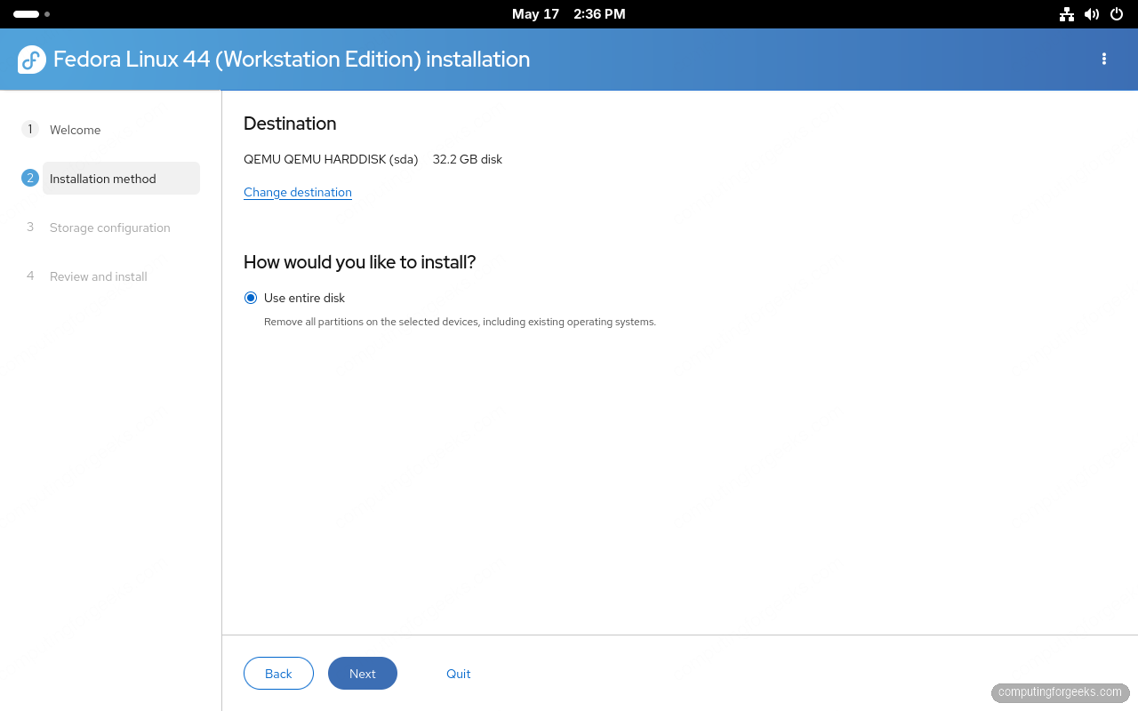Viewport: 1138px width, 711px height.
Task: Click the Fedora Linux 44 installation title
Action: tap(292, 60)
